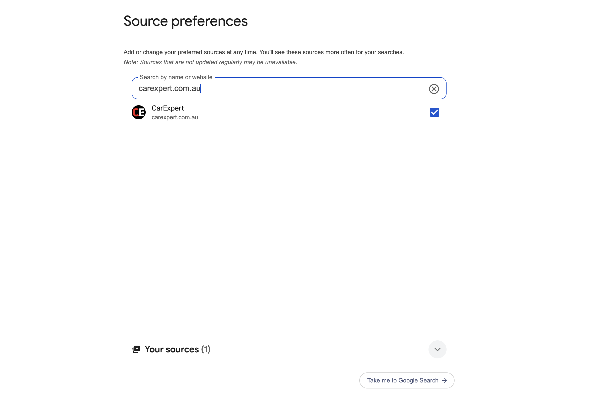Click the Search by name or website label

pyautogui.click(x=176, y=77)
